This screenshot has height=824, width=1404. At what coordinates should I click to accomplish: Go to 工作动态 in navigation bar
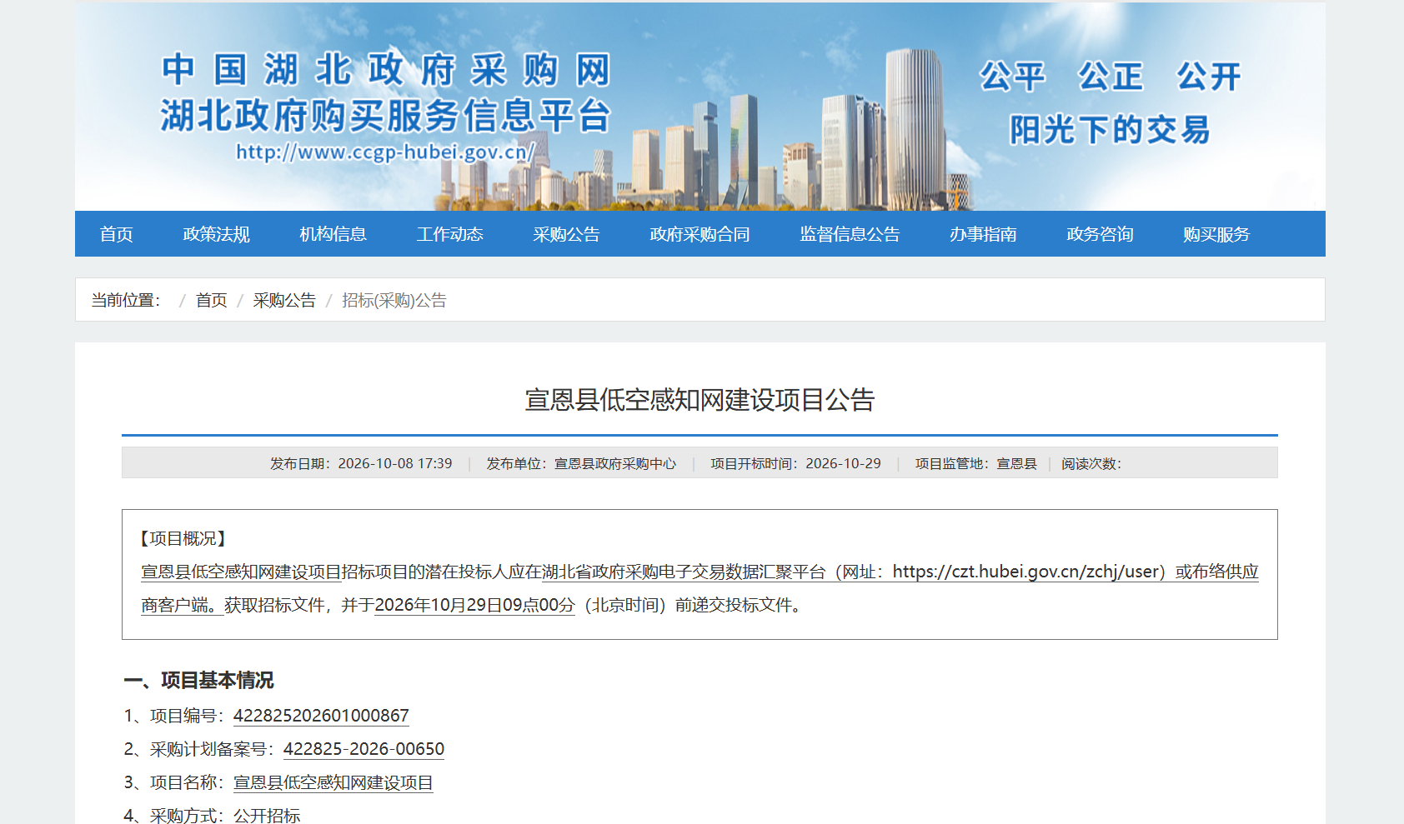click(450, 234)
